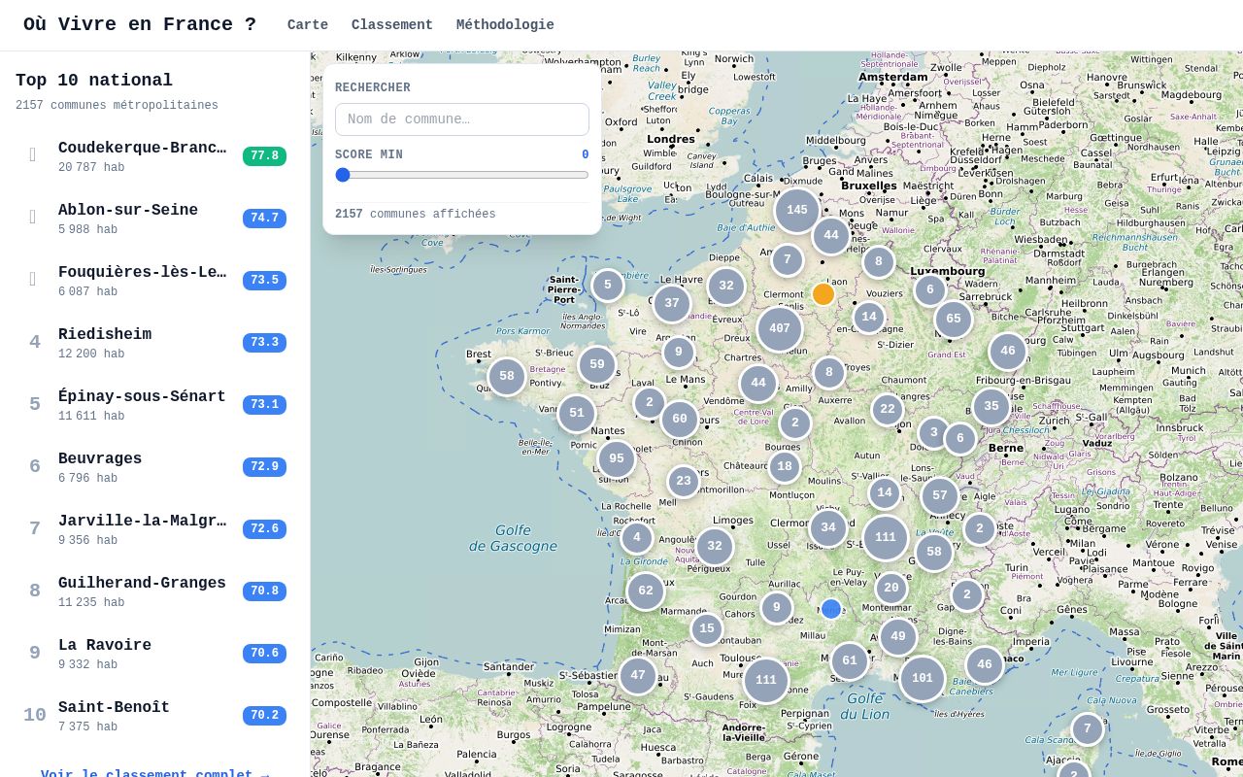
Task: Open the 101 cluster near Marseille
Action: point(923,679)
